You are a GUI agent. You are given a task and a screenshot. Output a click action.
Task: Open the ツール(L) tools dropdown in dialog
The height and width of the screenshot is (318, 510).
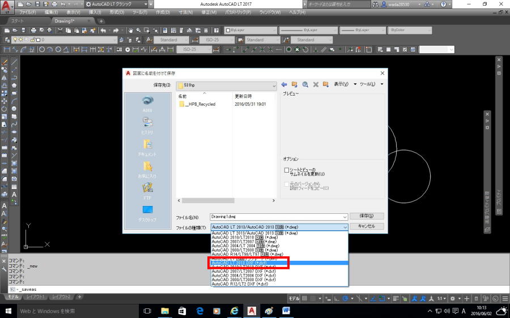[x=371, y=84]
